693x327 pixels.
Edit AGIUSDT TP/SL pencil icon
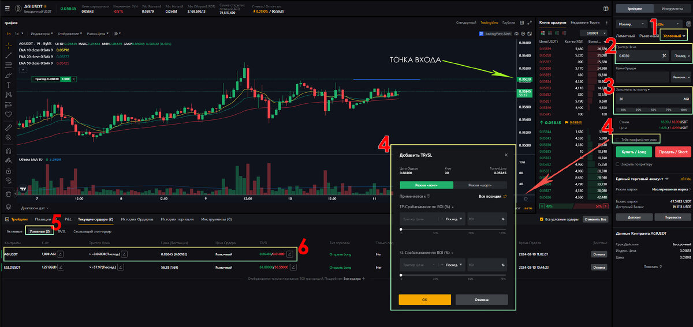(290, 254)
